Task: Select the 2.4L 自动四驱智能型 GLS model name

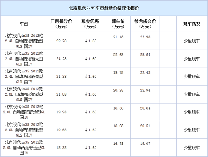Action: 24,41
